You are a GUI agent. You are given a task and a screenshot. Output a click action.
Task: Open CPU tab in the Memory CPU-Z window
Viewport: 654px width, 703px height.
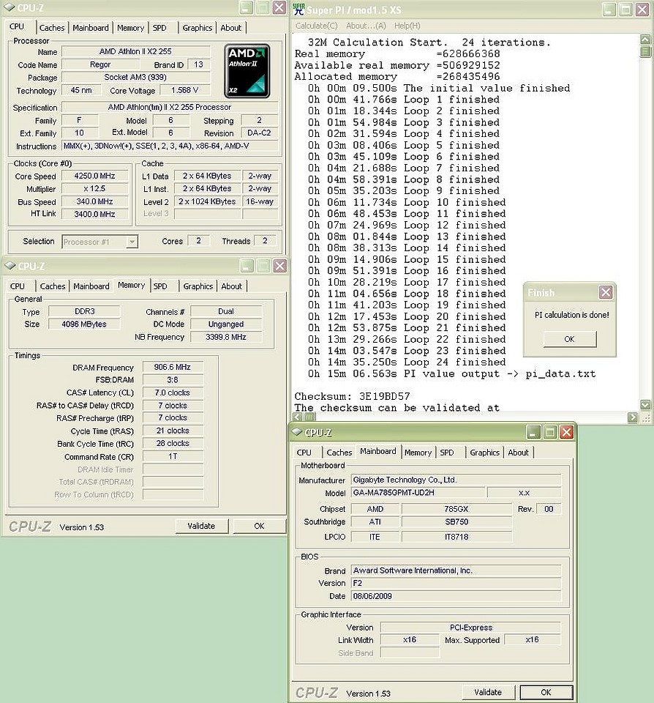[x=18, y=286]
